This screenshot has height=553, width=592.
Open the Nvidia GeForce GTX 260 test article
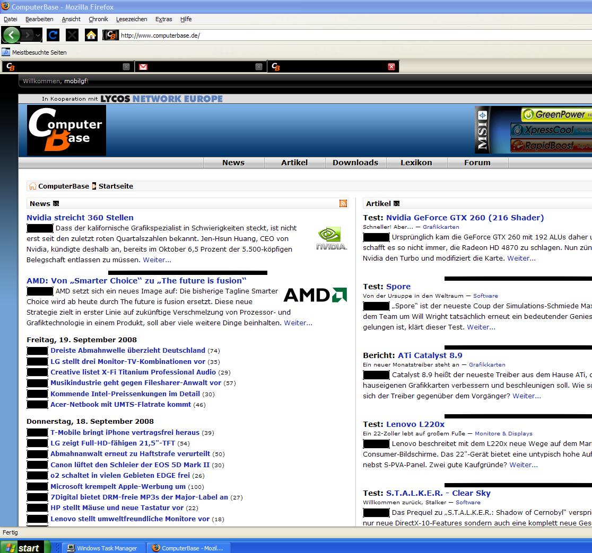[465, 218]
